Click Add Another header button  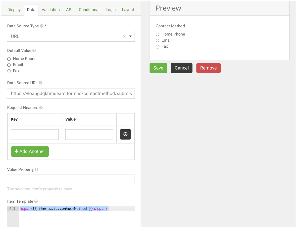pos(30,151)
